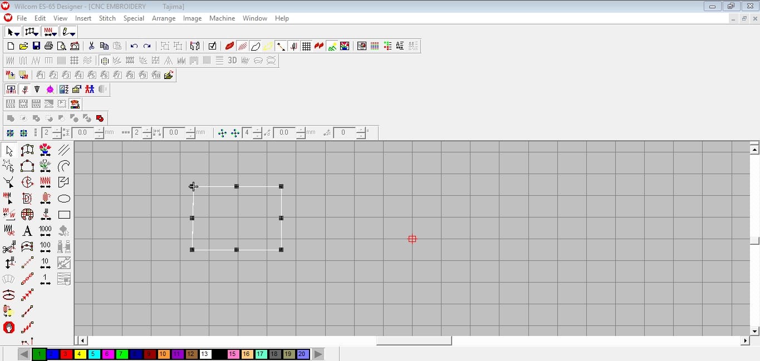Click the Travel by 10 stitches icon
Image resolution: width=760 pixels, height=361 pixels.
46,263
